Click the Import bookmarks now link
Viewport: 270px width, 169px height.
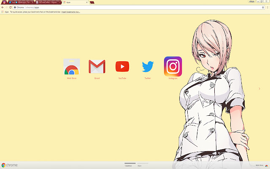pos(70,12)
